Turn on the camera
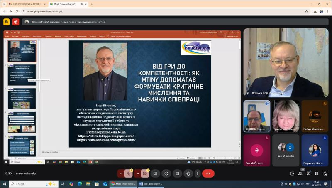This screenshot has height=188, width=332. [145, 173]
